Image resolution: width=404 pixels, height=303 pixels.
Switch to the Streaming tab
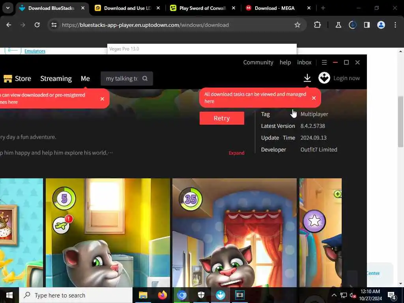pyautogui.click(x=56, y=79)
